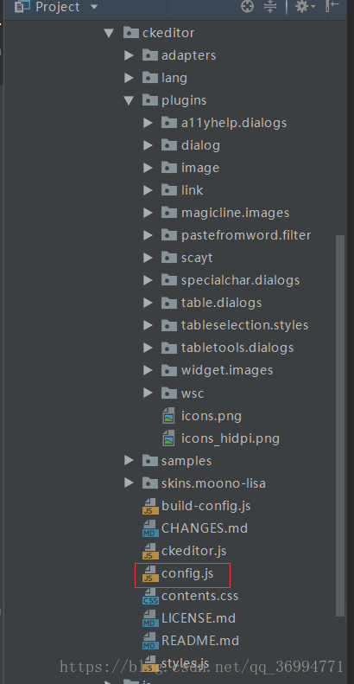Expand the wsc folder arrow

pos(148,393)
